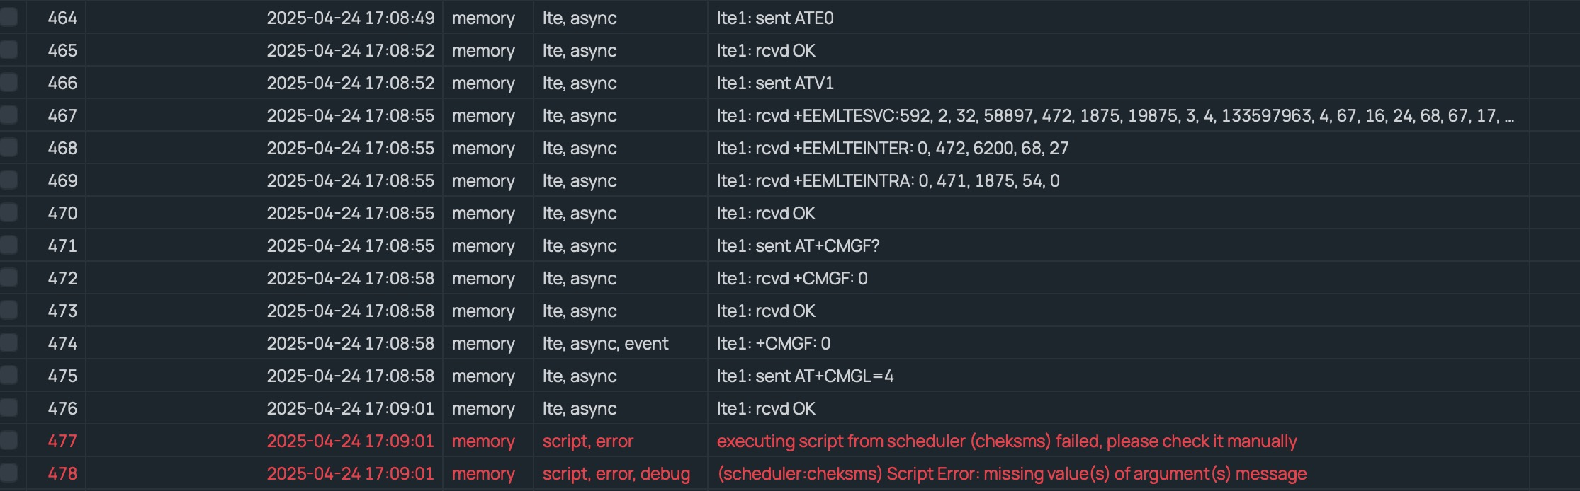Select the 'Script Error: missing value(s)' message
The height and width of the screenshot is (491, 1580).
1012,473
